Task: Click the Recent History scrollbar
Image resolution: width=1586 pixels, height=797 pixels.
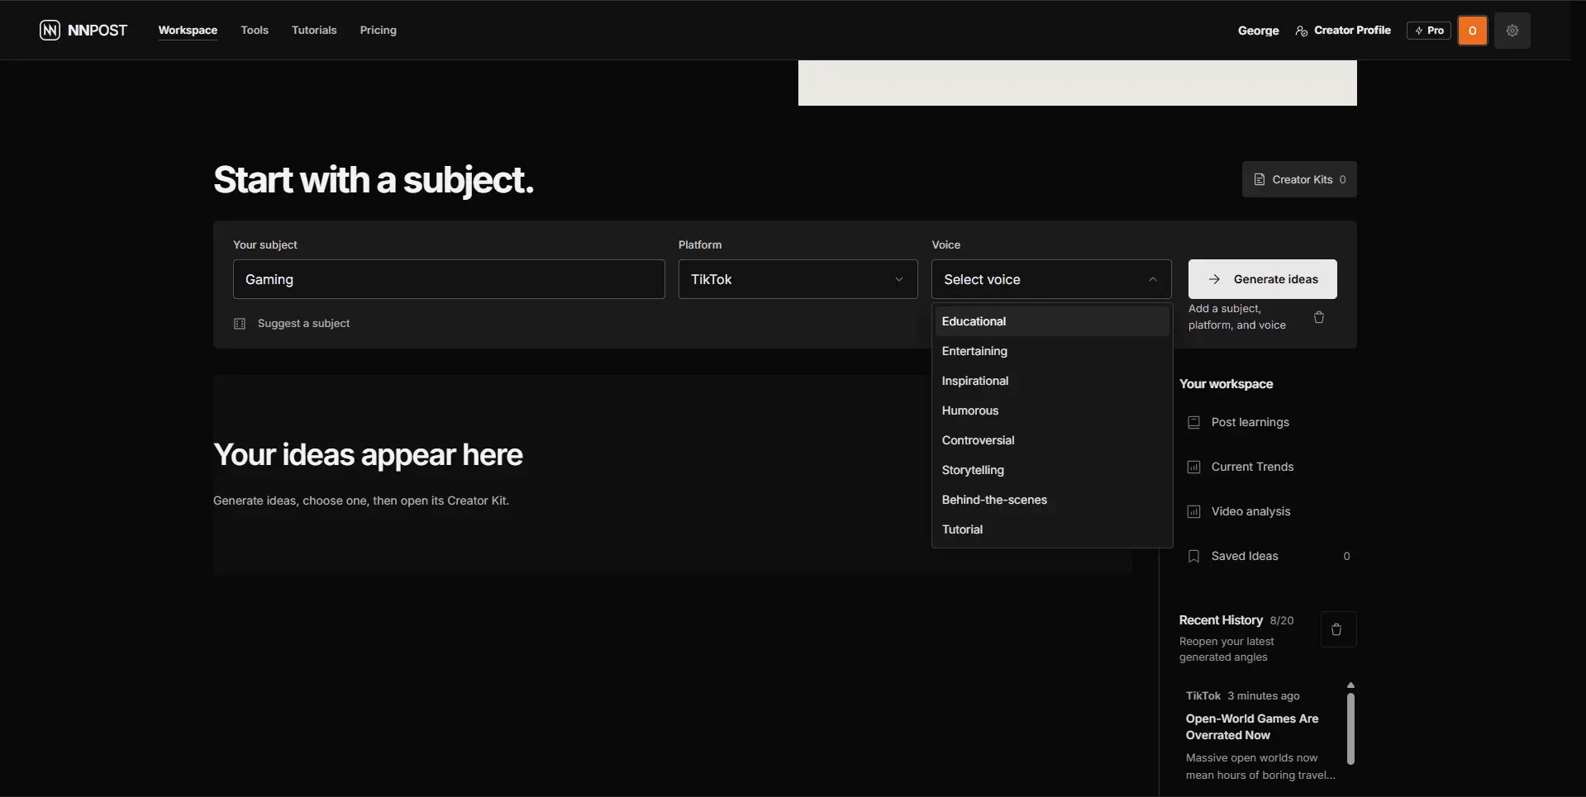Action: [x=1350, y=728]
